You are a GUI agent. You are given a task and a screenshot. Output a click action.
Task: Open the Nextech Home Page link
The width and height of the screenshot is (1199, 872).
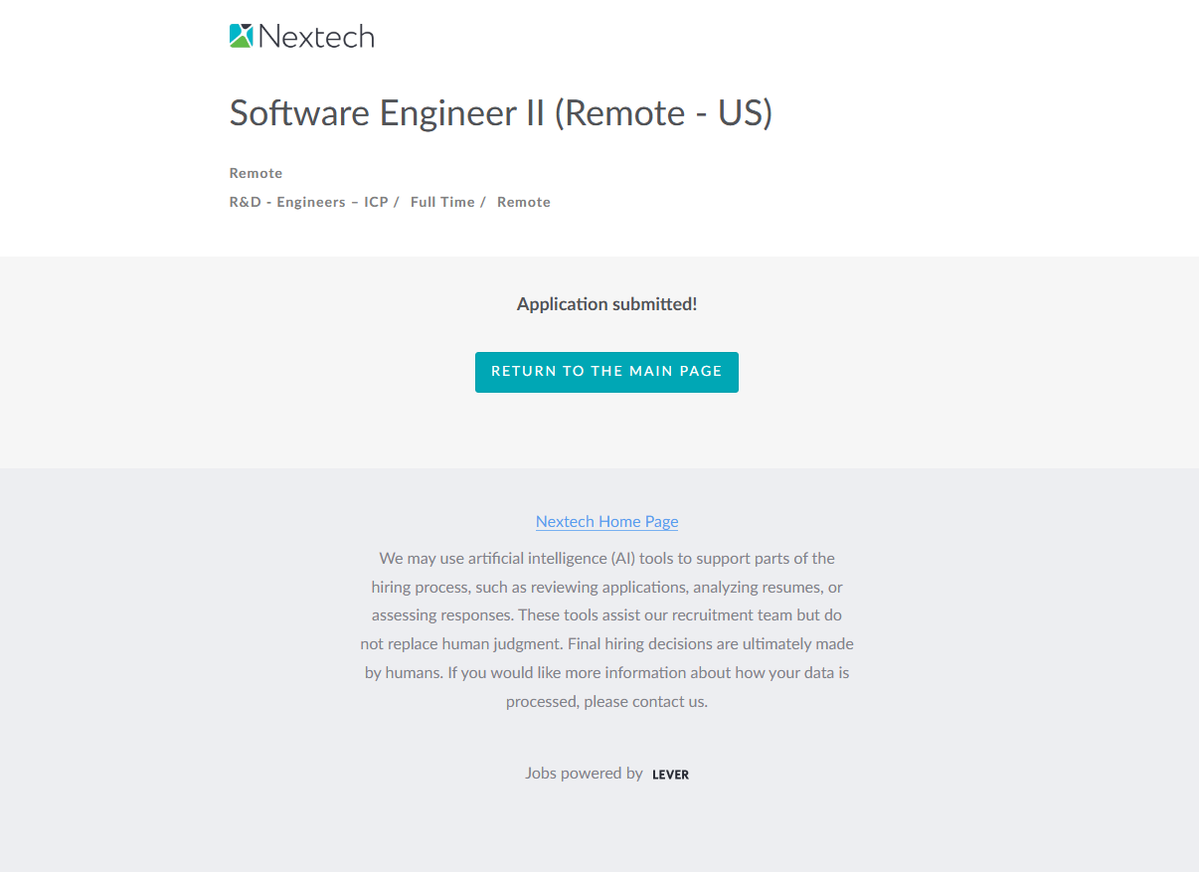point(606,521)
